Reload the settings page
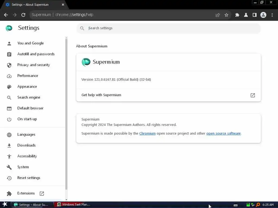Viewport: 278px width, 208px height. (23, 15)
